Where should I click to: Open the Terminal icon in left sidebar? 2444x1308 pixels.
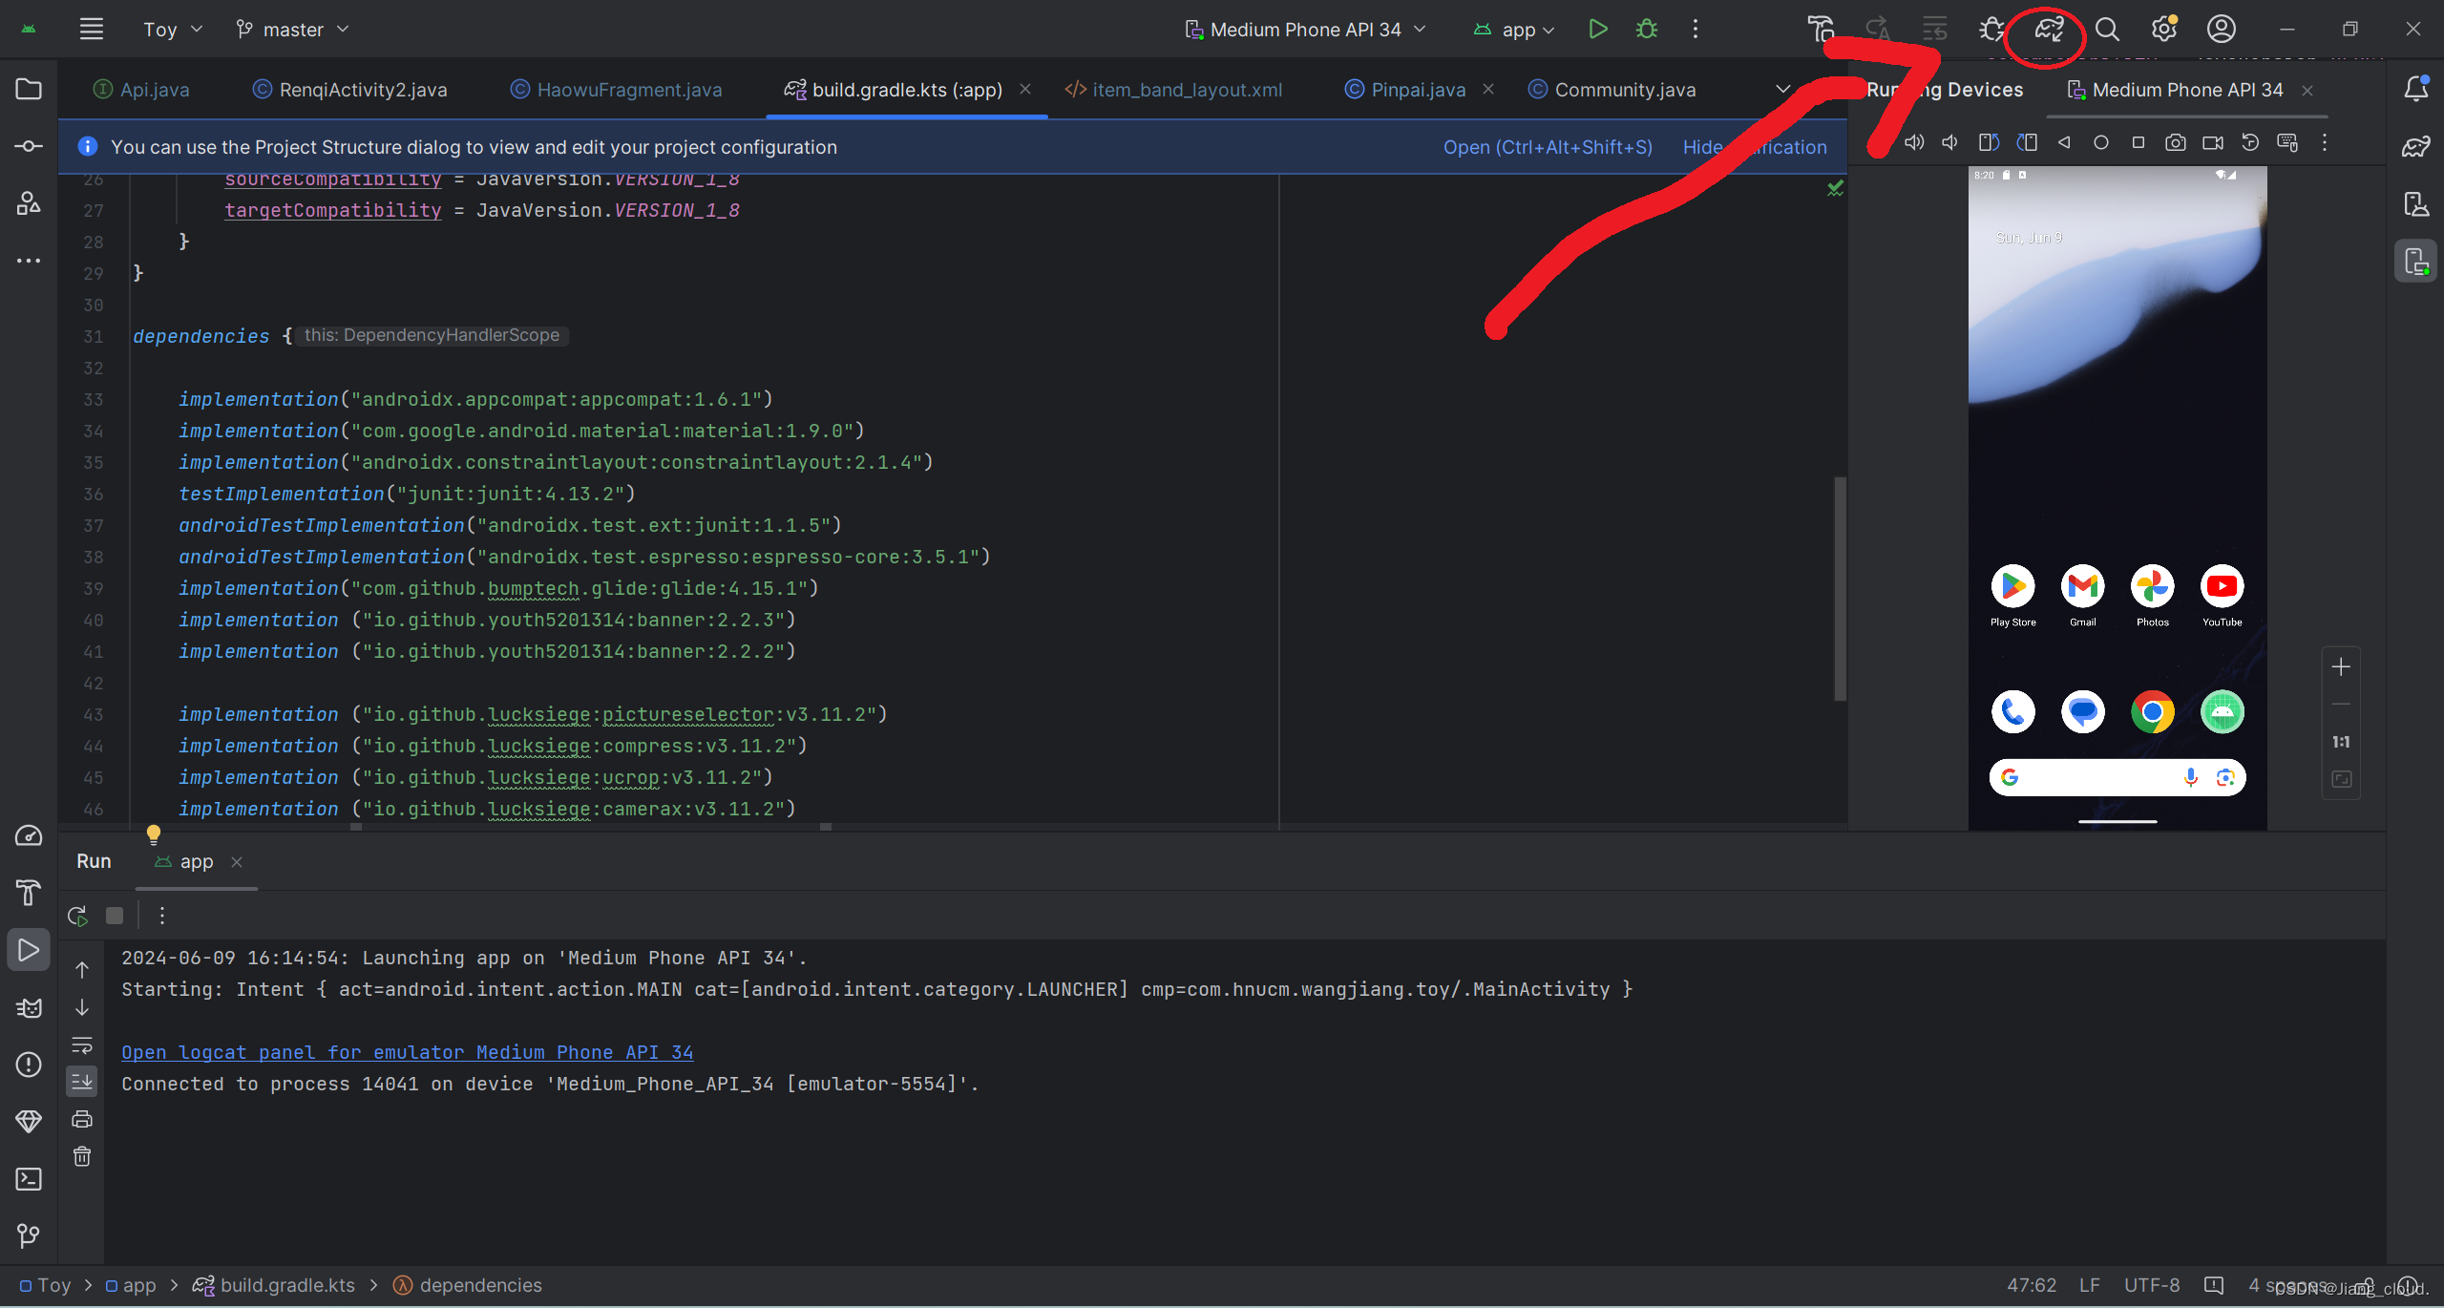point(28,1179)
